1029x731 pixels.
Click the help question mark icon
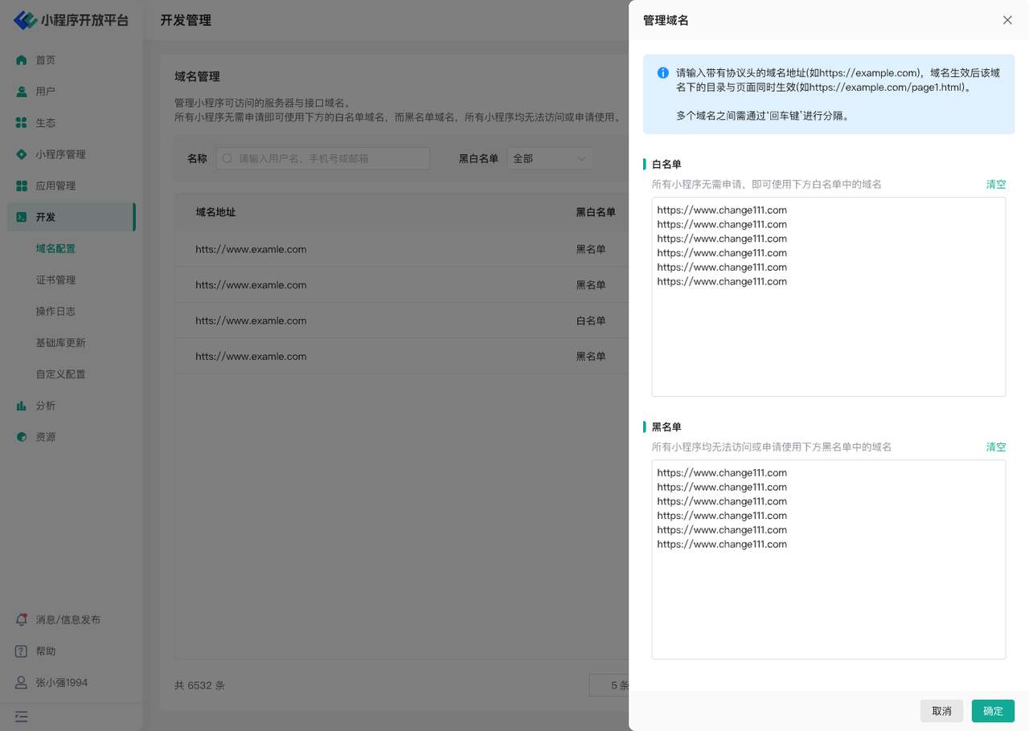click(x=22, y=651)
